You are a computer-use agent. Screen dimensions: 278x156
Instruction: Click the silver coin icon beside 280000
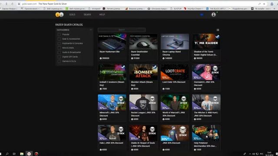click(x=100, y=58)
